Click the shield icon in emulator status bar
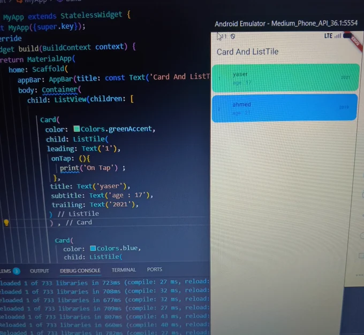Image resolution: width=364 pixels, height=335 pixels. pos(233,36)
